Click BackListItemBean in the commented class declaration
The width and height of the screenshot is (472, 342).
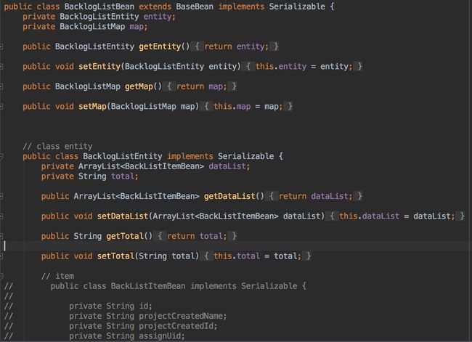click(148, 286)
